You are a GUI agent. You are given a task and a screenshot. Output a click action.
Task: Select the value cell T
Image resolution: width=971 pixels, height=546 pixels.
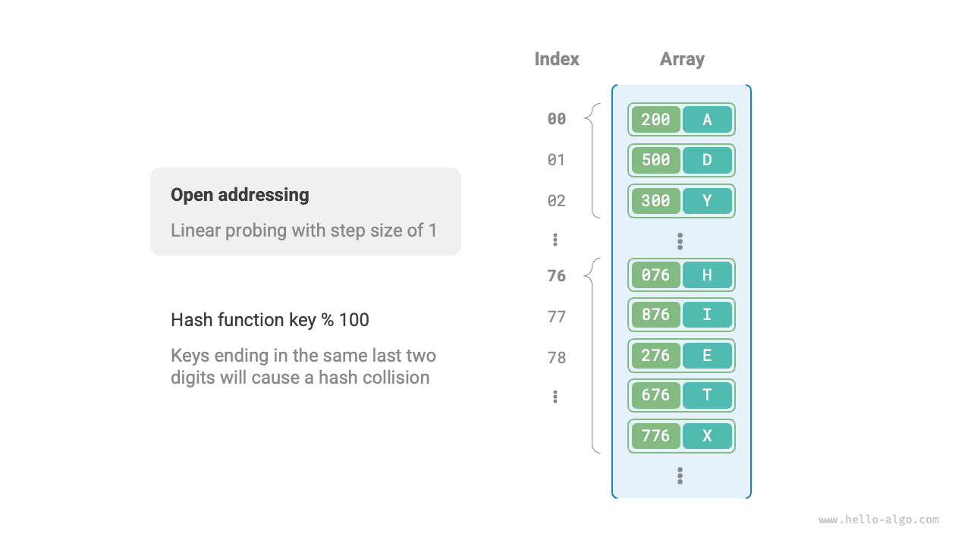click(x=707, y=395)
